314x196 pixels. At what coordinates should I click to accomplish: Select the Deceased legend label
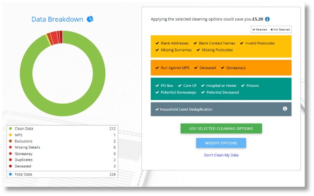click(x=23, y=166)
